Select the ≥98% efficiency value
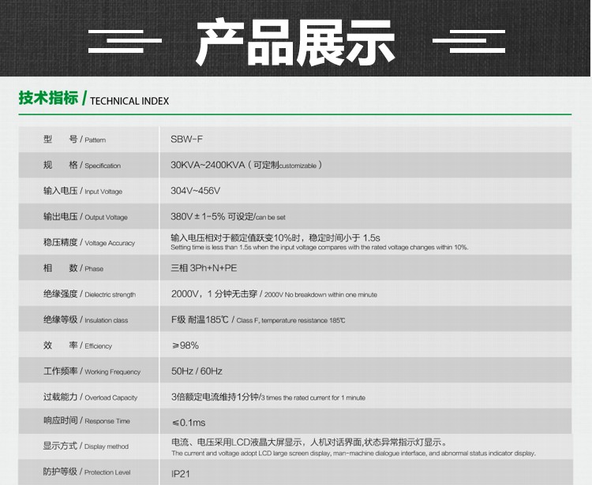592x485 pixels. coord(185,345)
